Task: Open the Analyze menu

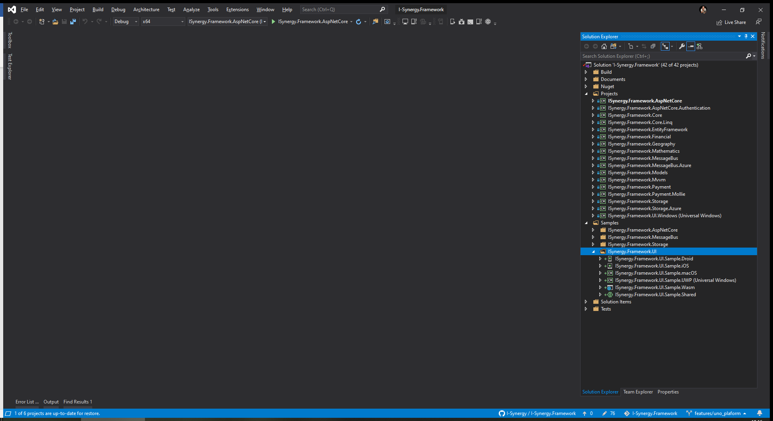Action: point(191,10)
